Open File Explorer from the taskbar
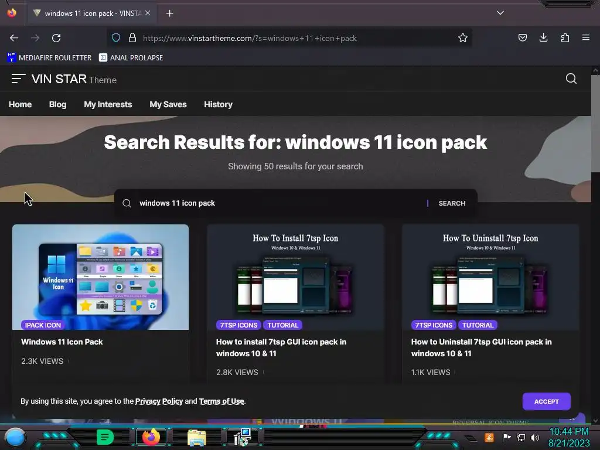The image size is (600, 450). tap(197, 437)
